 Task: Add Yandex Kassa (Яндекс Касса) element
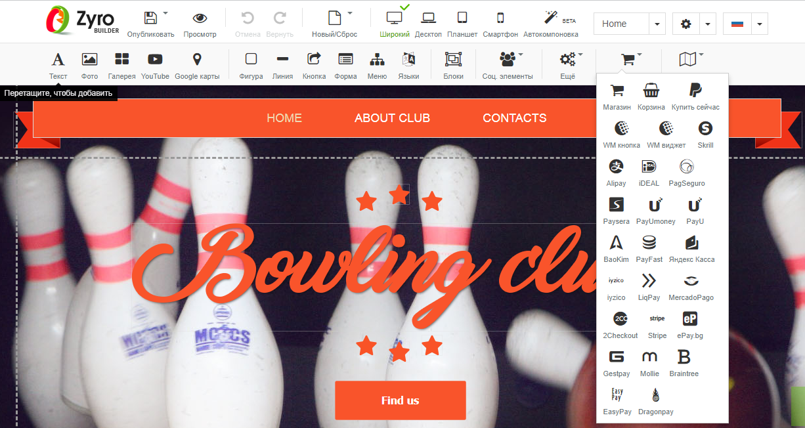click(x=691, y=249)
